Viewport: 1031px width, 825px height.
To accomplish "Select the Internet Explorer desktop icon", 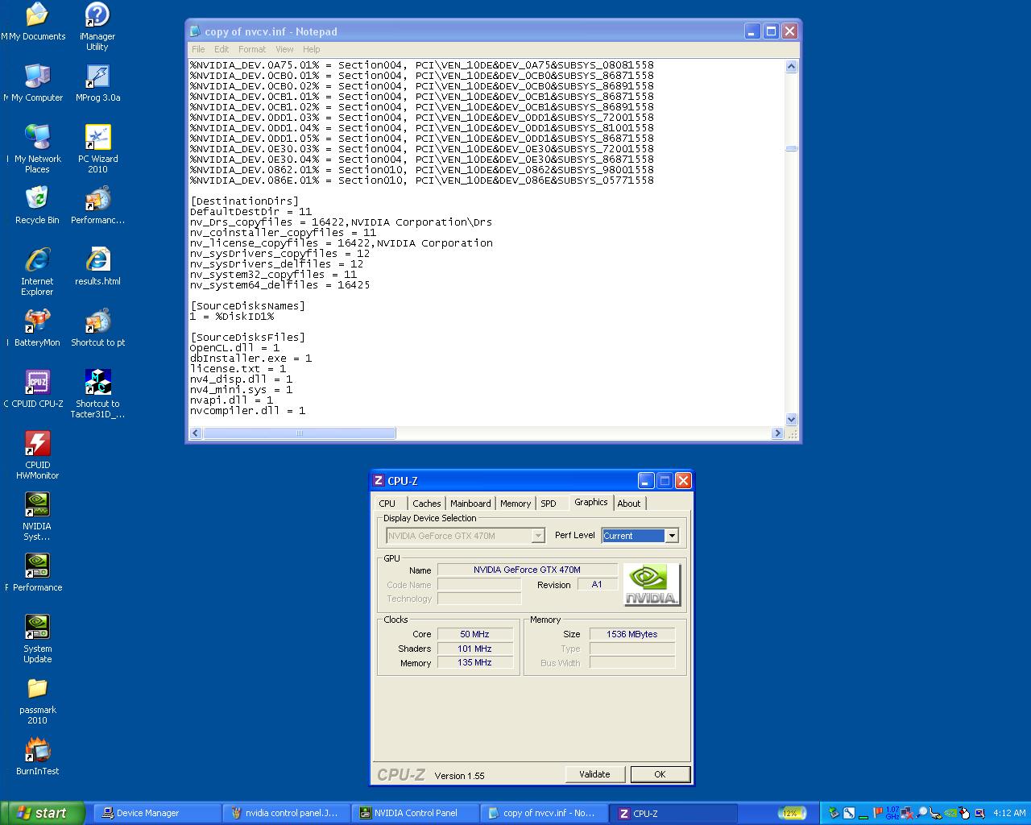I will click(37, 272).
